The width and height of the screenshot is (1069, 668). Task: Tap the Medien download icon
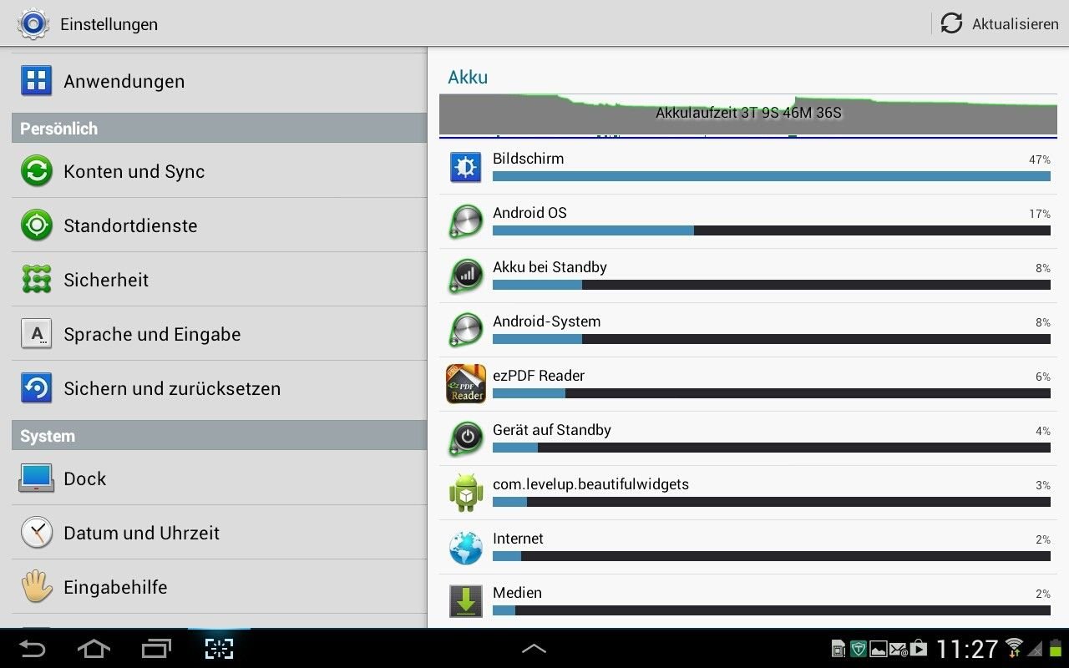click(x=466, y=601)
